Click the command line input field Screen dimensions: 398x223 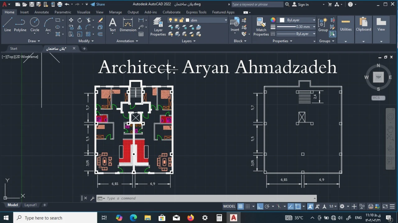pos(208,198)
